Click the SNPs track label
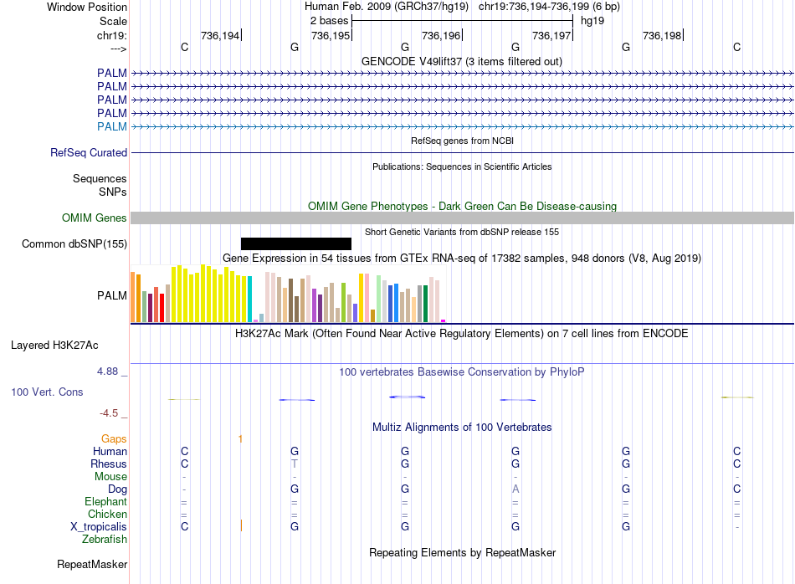Screen dimensions: 795x584 pyautogui.click(x=113, y=192)
